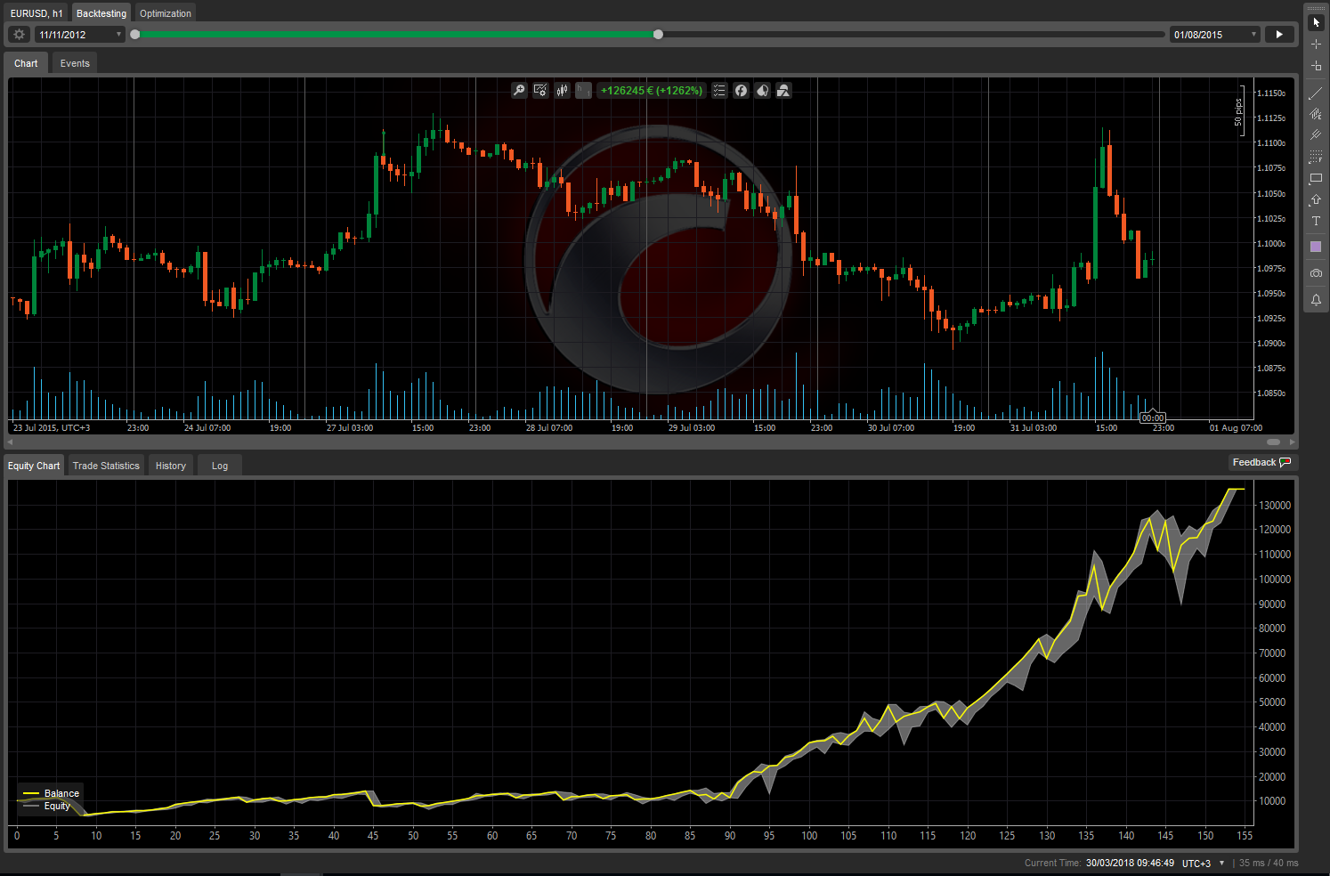Viewport: 1330px width, 876px height.
Task: Open the h1 timeframe selector
Action: tap(583, 90)
